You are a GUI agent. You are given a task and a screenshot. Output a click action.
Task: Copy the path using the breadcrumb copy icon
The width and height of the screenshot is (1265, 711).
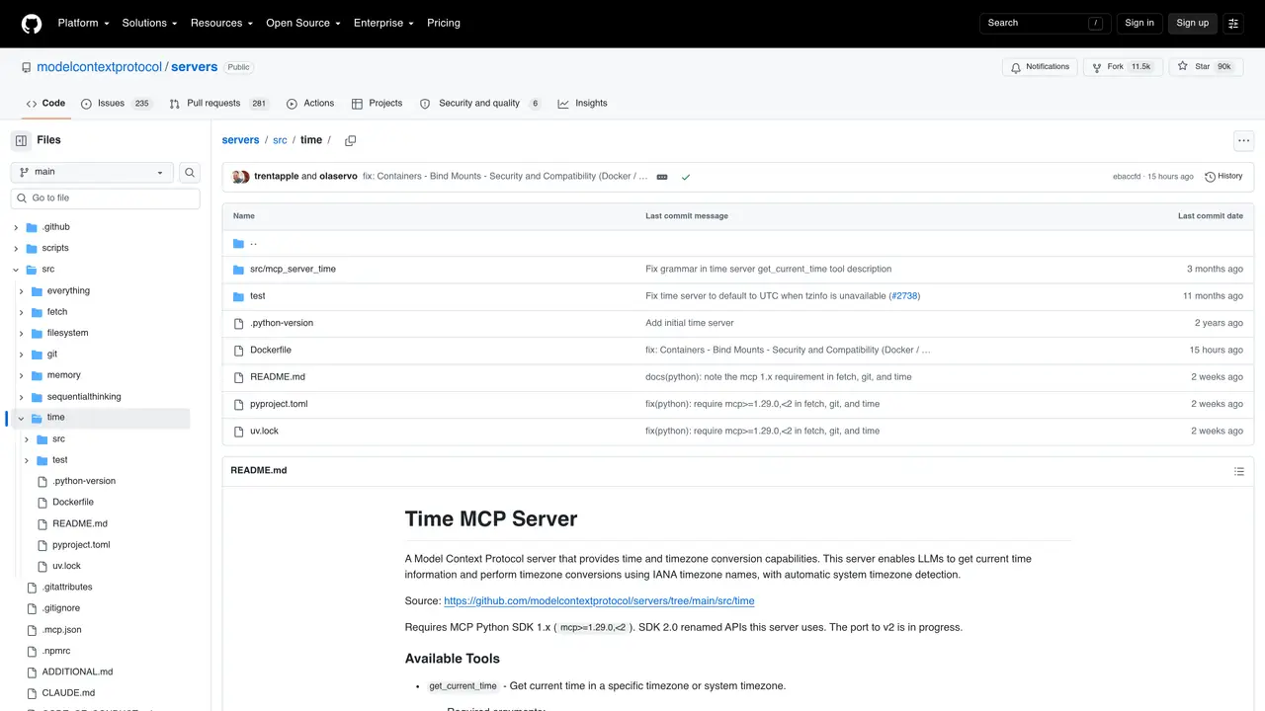coord(350,141)
